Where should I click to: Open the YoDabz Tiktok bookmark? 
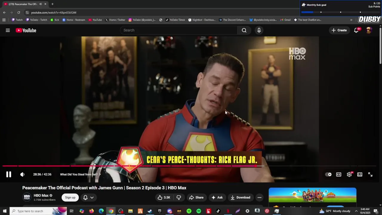(175, 20)
